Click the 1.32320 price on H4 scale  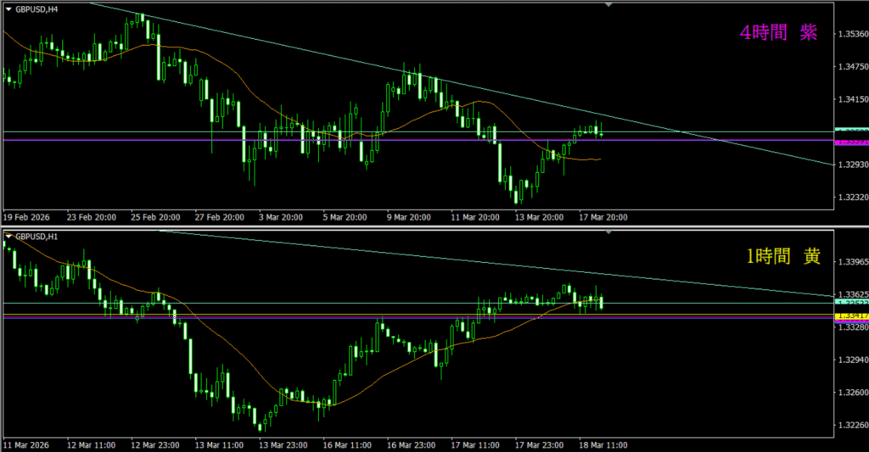pos(851,198)
